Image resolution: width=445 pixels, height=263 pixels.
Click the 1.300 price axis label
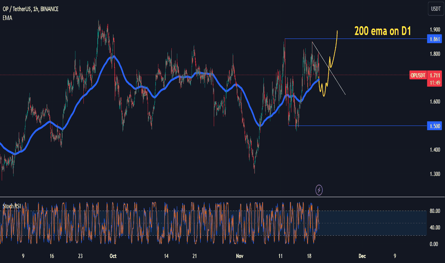pyautogui.click(x=435, y=174)
